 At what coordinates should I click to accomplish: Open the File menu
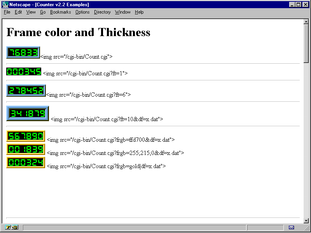7,12
